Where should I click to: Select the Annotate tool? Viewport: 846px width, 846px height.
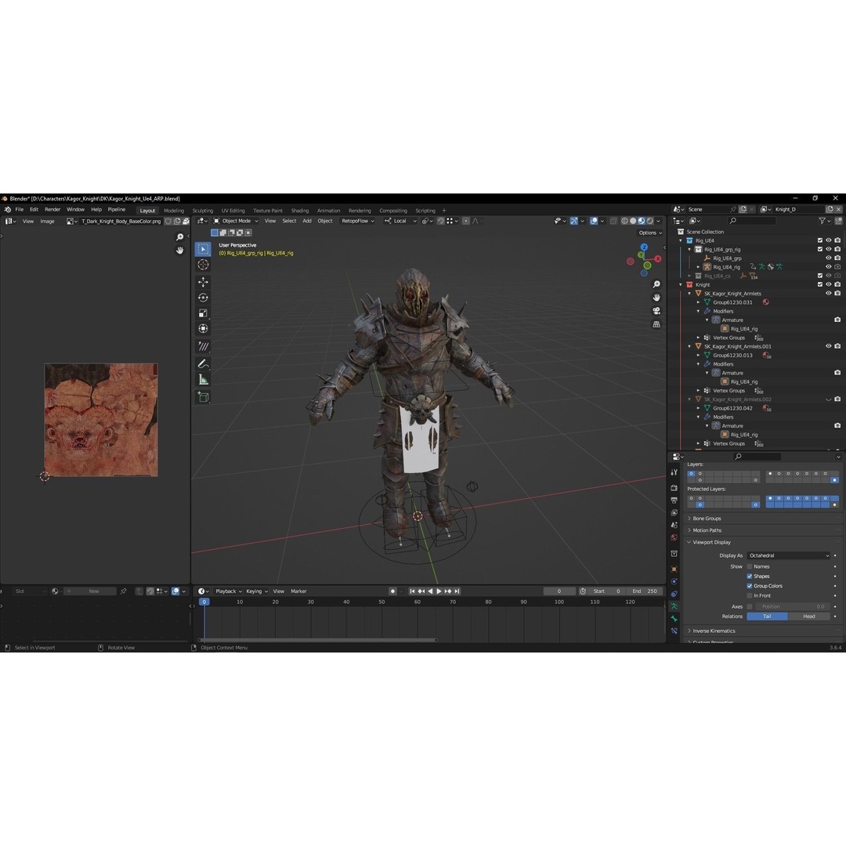(203, 346)
